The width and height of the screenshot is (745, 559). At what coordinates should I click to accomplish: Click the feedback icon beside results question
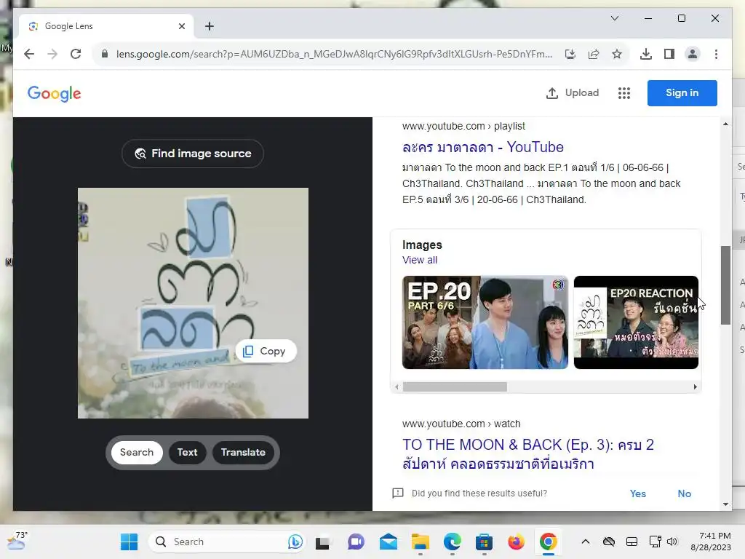click(x=398, y=493)
